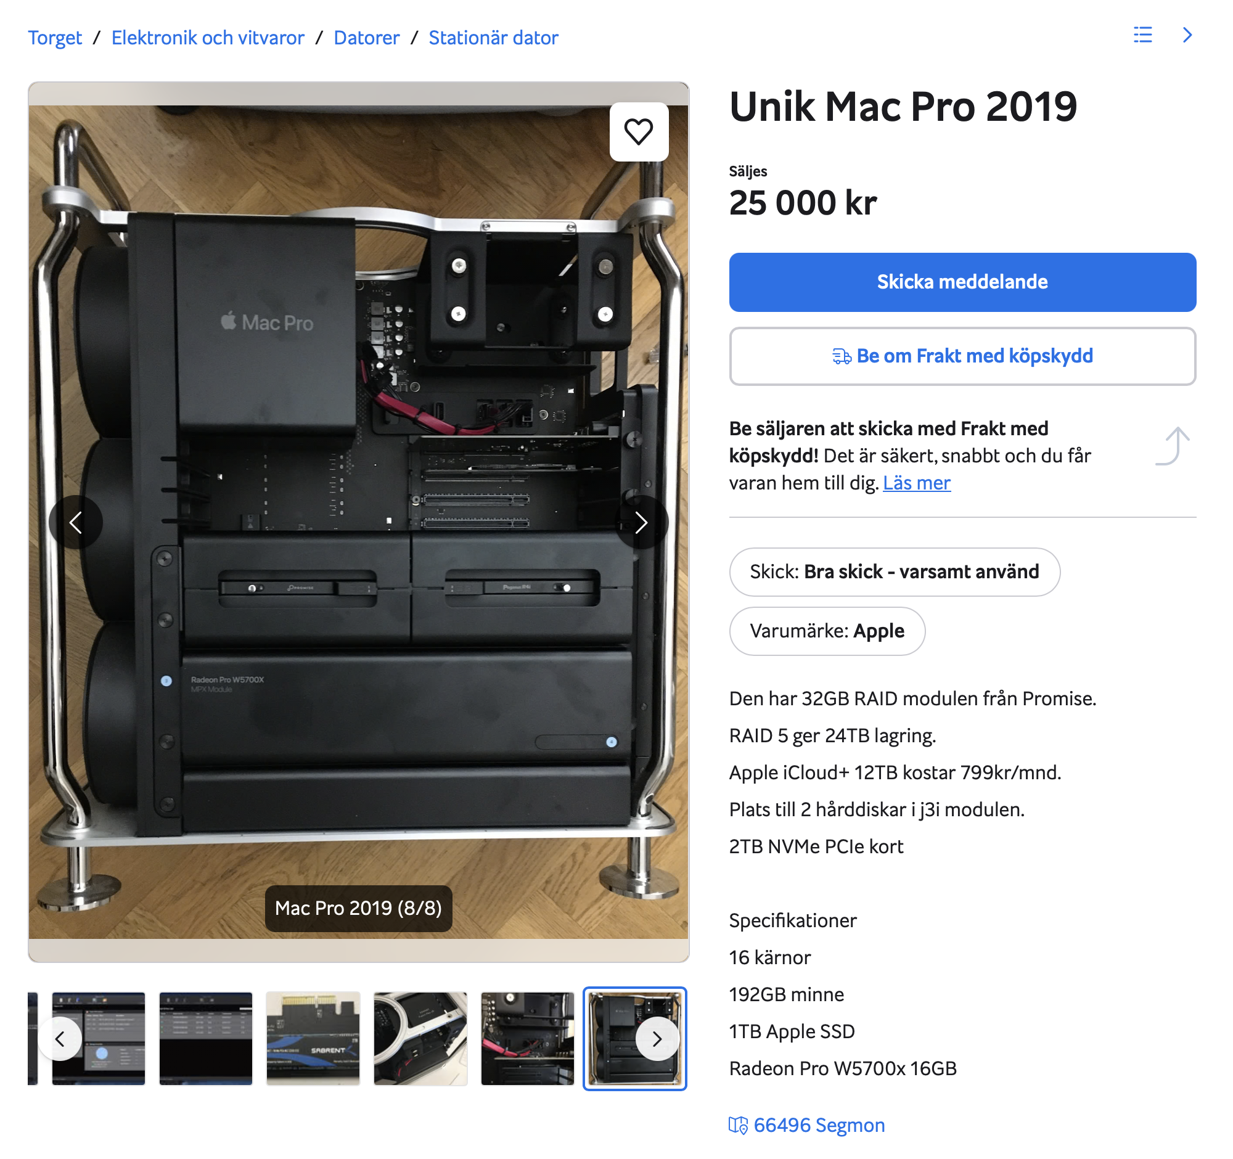The height and width of the screenshot is (1159, 1233).
Task: Open the map icon beside 66496 Segmon
Action: [738, 1125]
